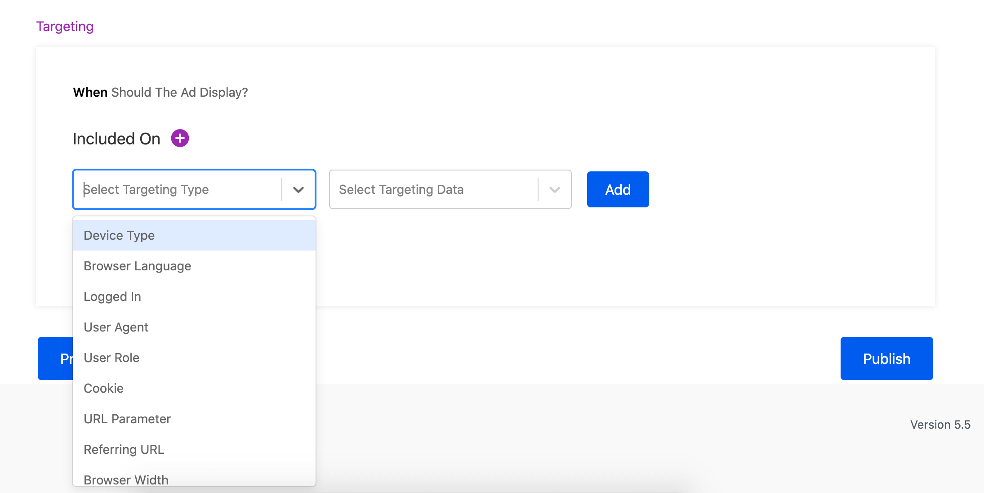Click the Version 5.5 footer text

point(940,425)
